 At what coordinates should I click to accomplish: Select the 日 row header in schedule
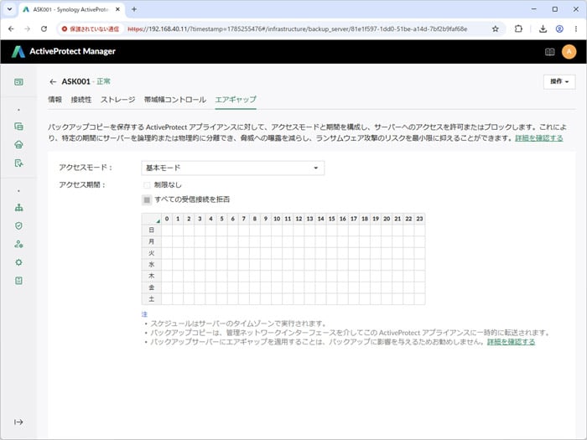(x=151, y=230)
